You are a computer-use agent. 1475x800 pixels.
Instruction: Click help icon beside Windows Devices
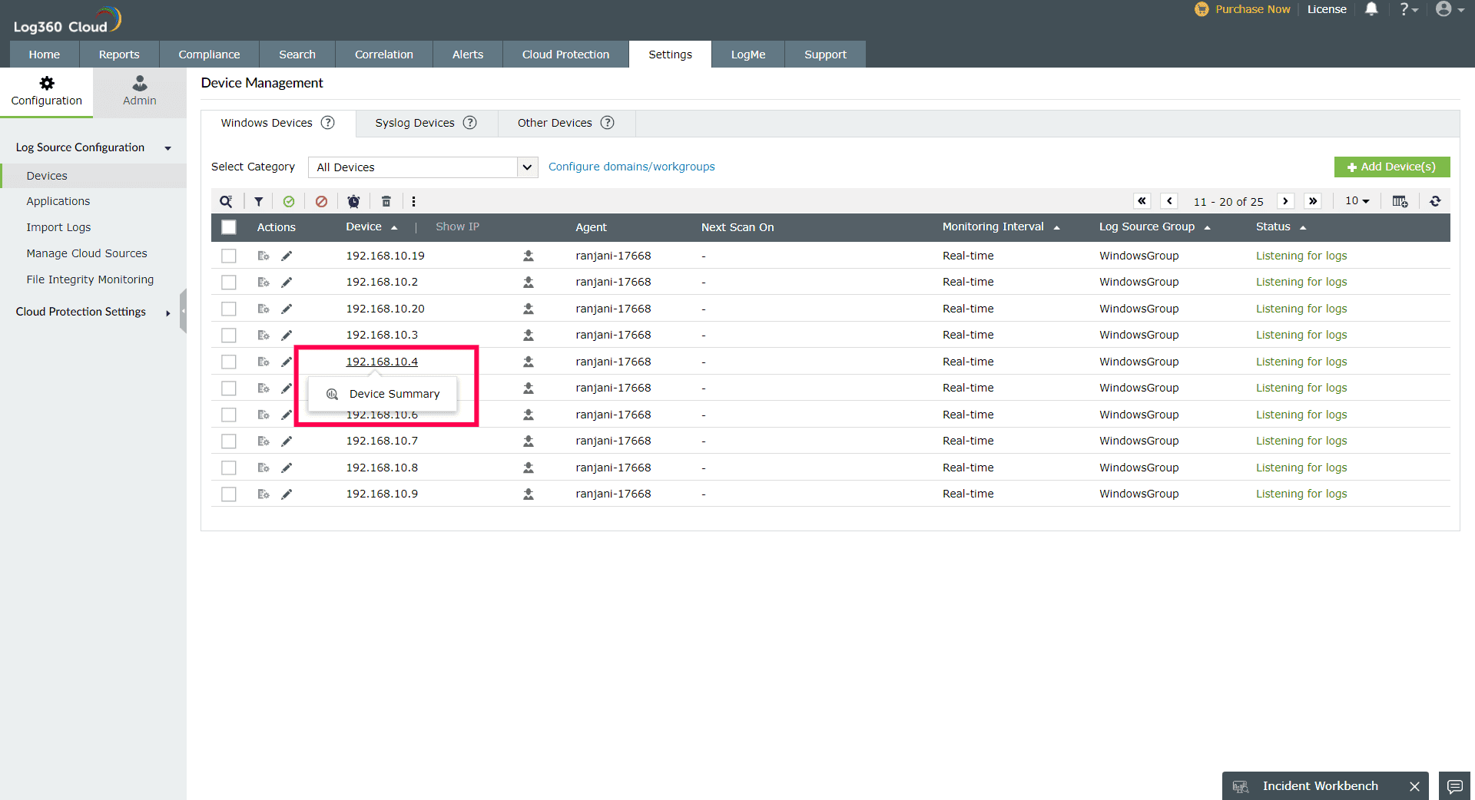click(x=328, y=123)
